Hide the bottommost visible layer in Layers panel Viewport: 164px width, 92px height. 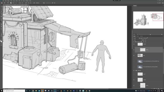[134, 85]
